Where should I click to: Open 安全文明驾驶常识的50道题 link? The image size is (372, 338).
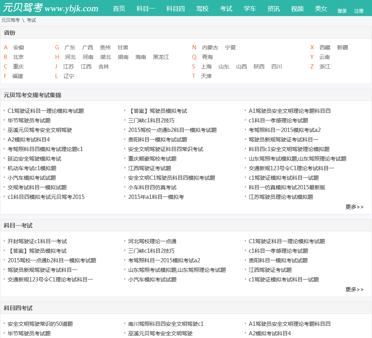click(40, 324)
